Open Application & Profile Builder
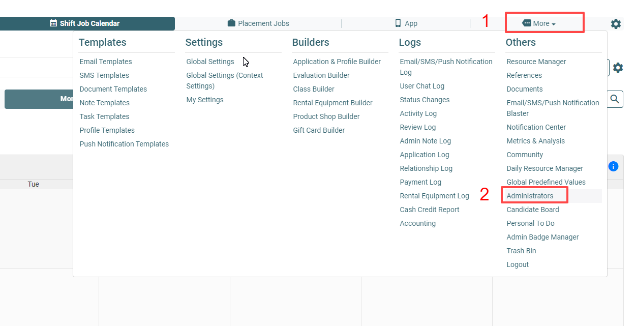 [337, 62]
